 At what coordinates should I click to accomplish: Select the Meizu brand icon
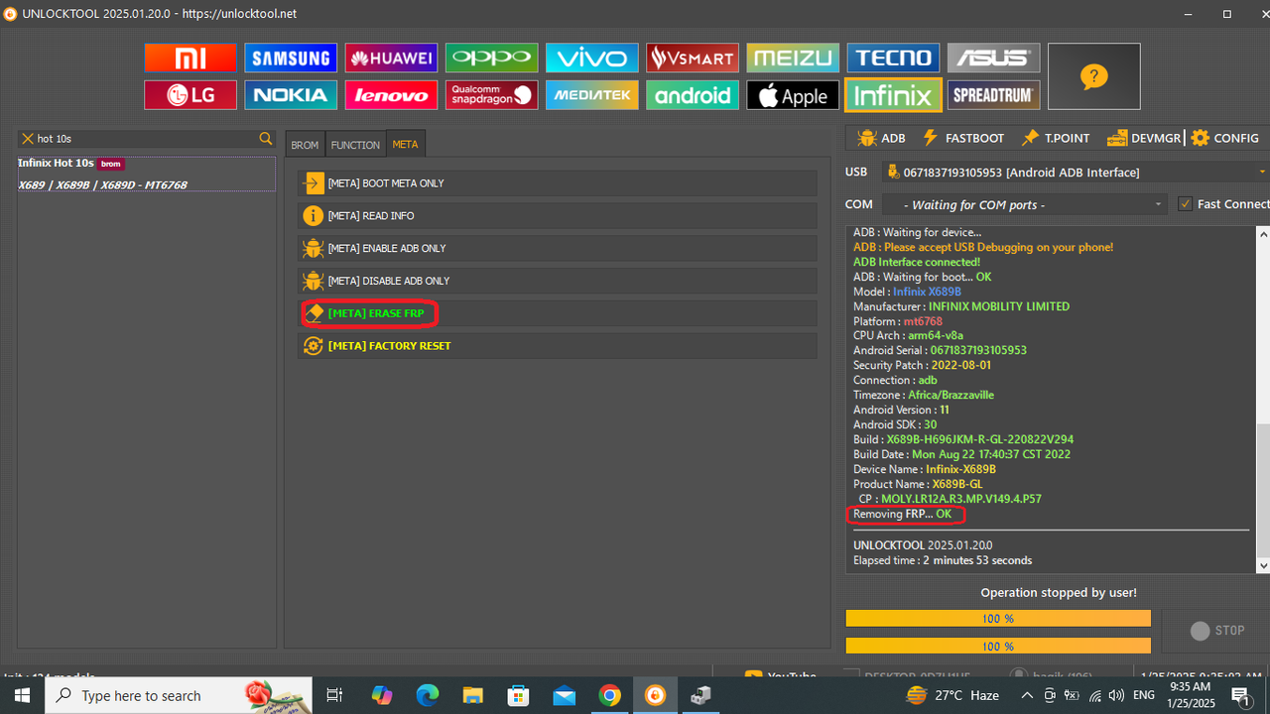point(793,59)
